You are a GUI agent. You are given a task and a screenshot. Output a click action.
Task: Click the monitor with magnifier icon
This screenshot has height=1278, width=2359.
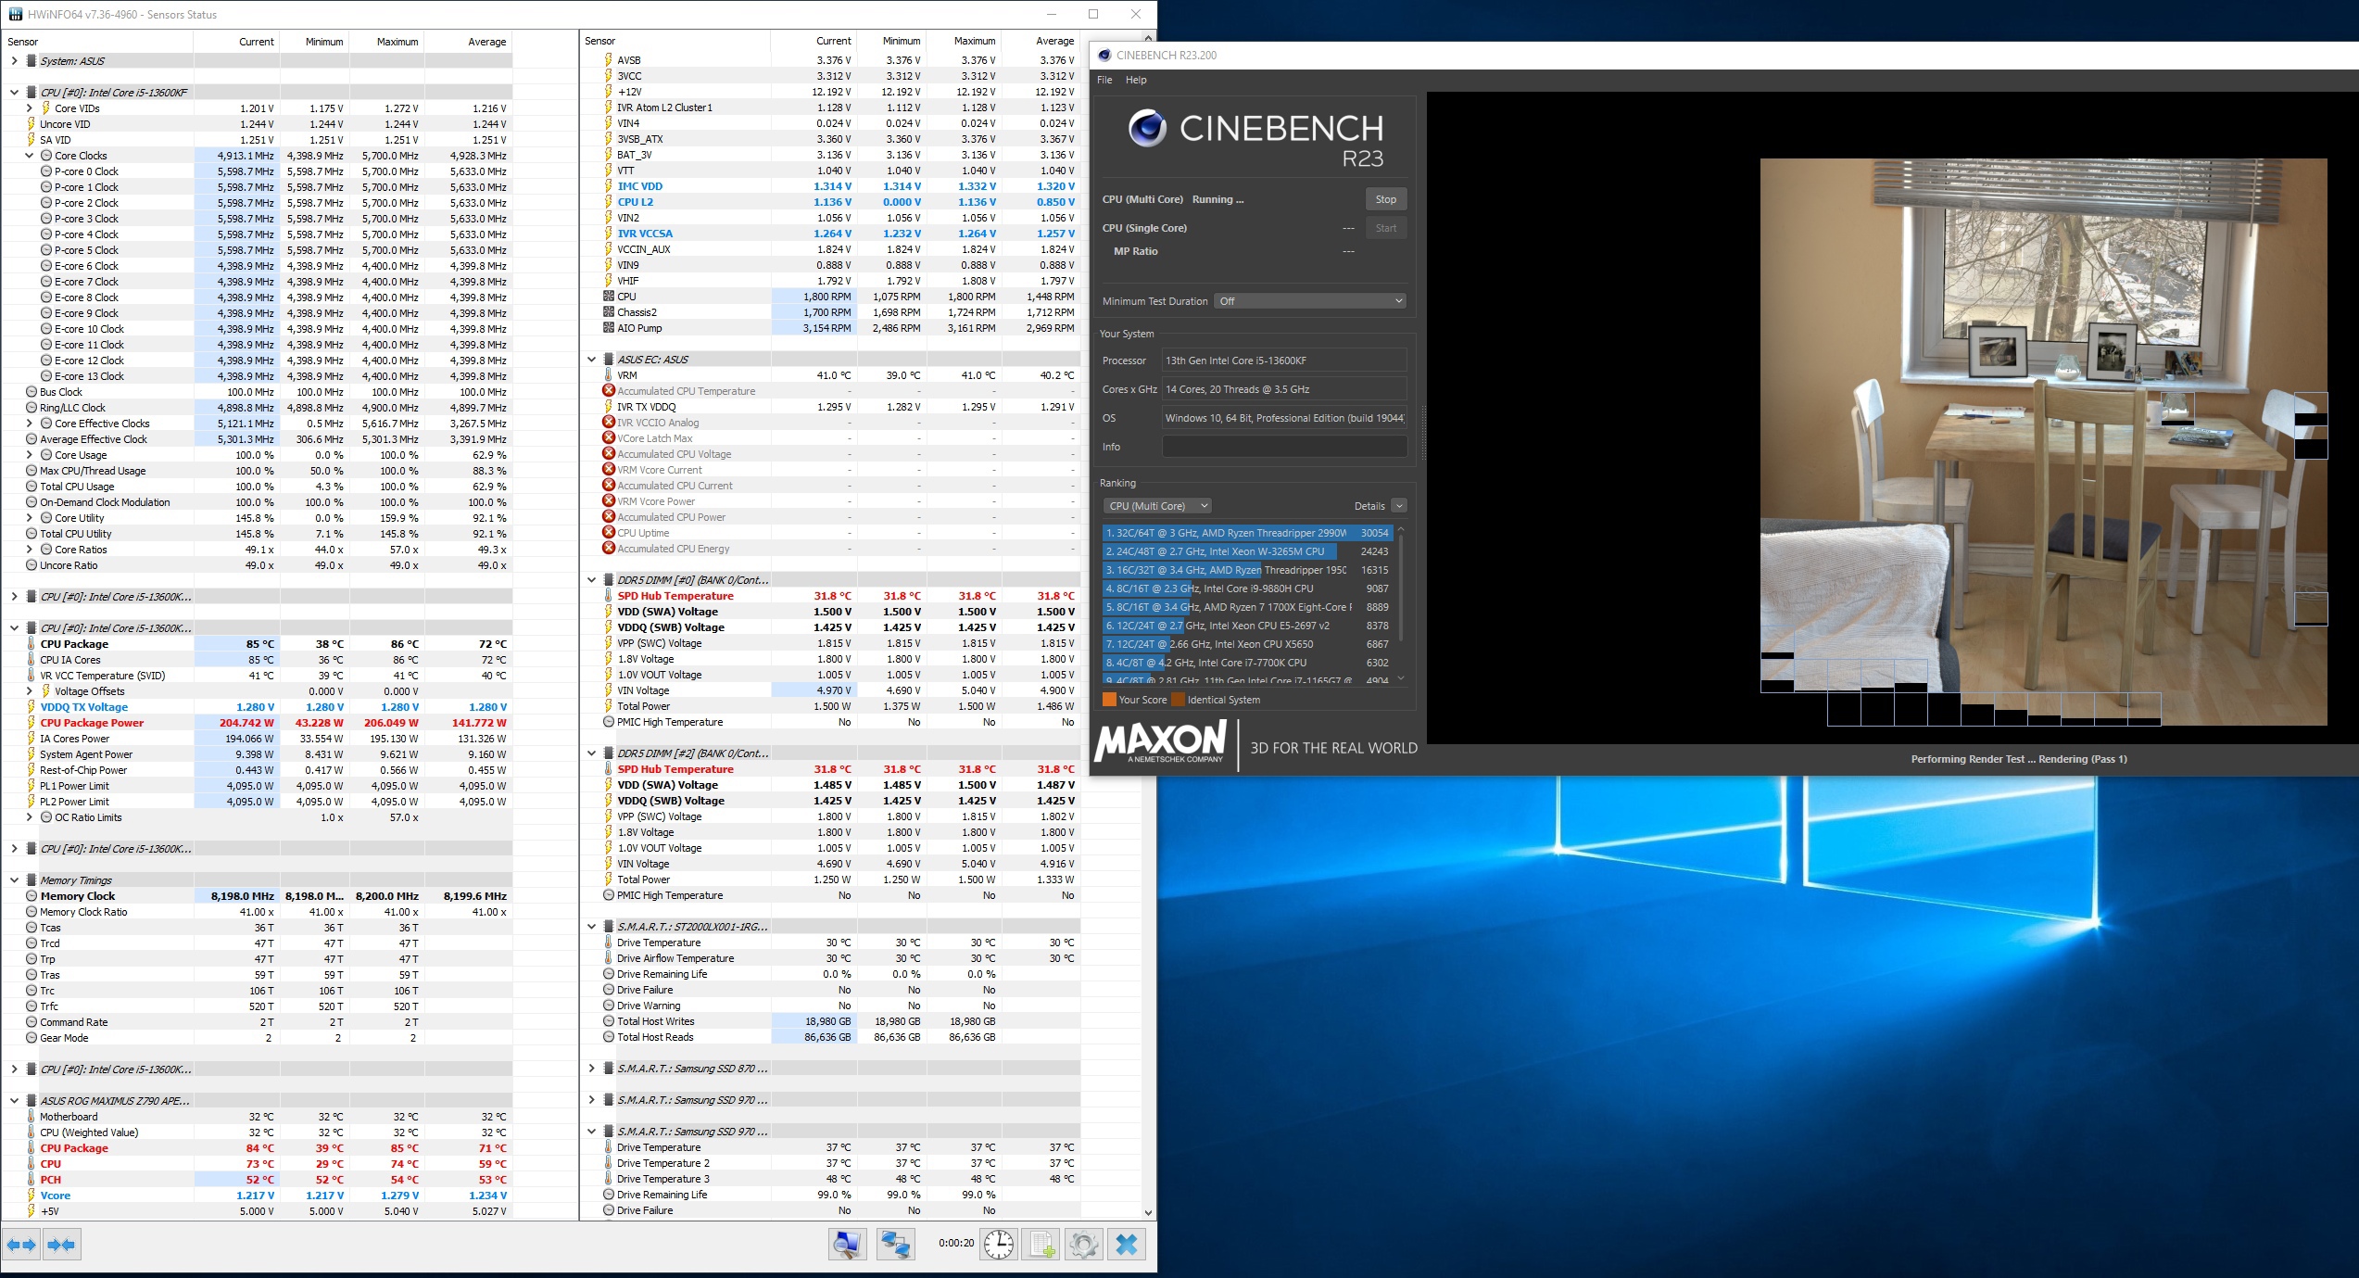click(847, 1245)
